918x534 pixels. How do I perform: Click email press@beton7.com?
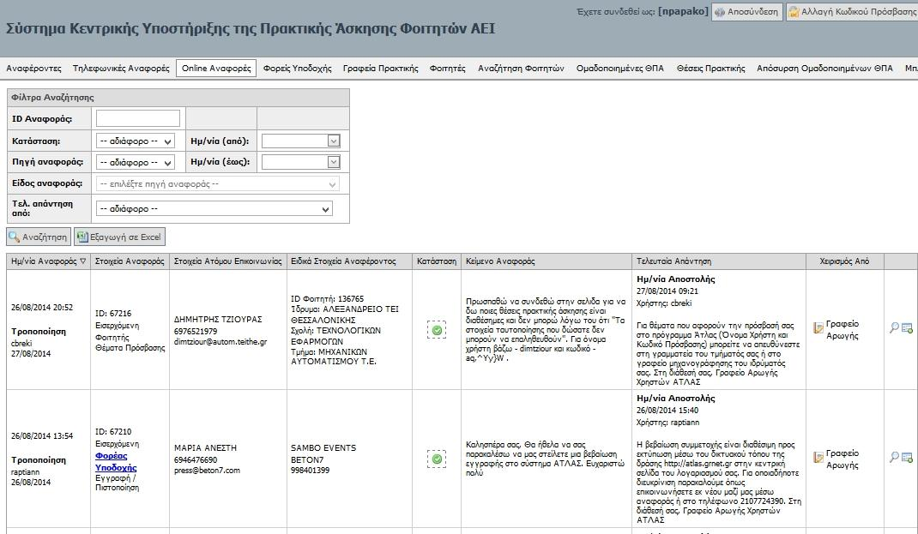click(207, 471)
